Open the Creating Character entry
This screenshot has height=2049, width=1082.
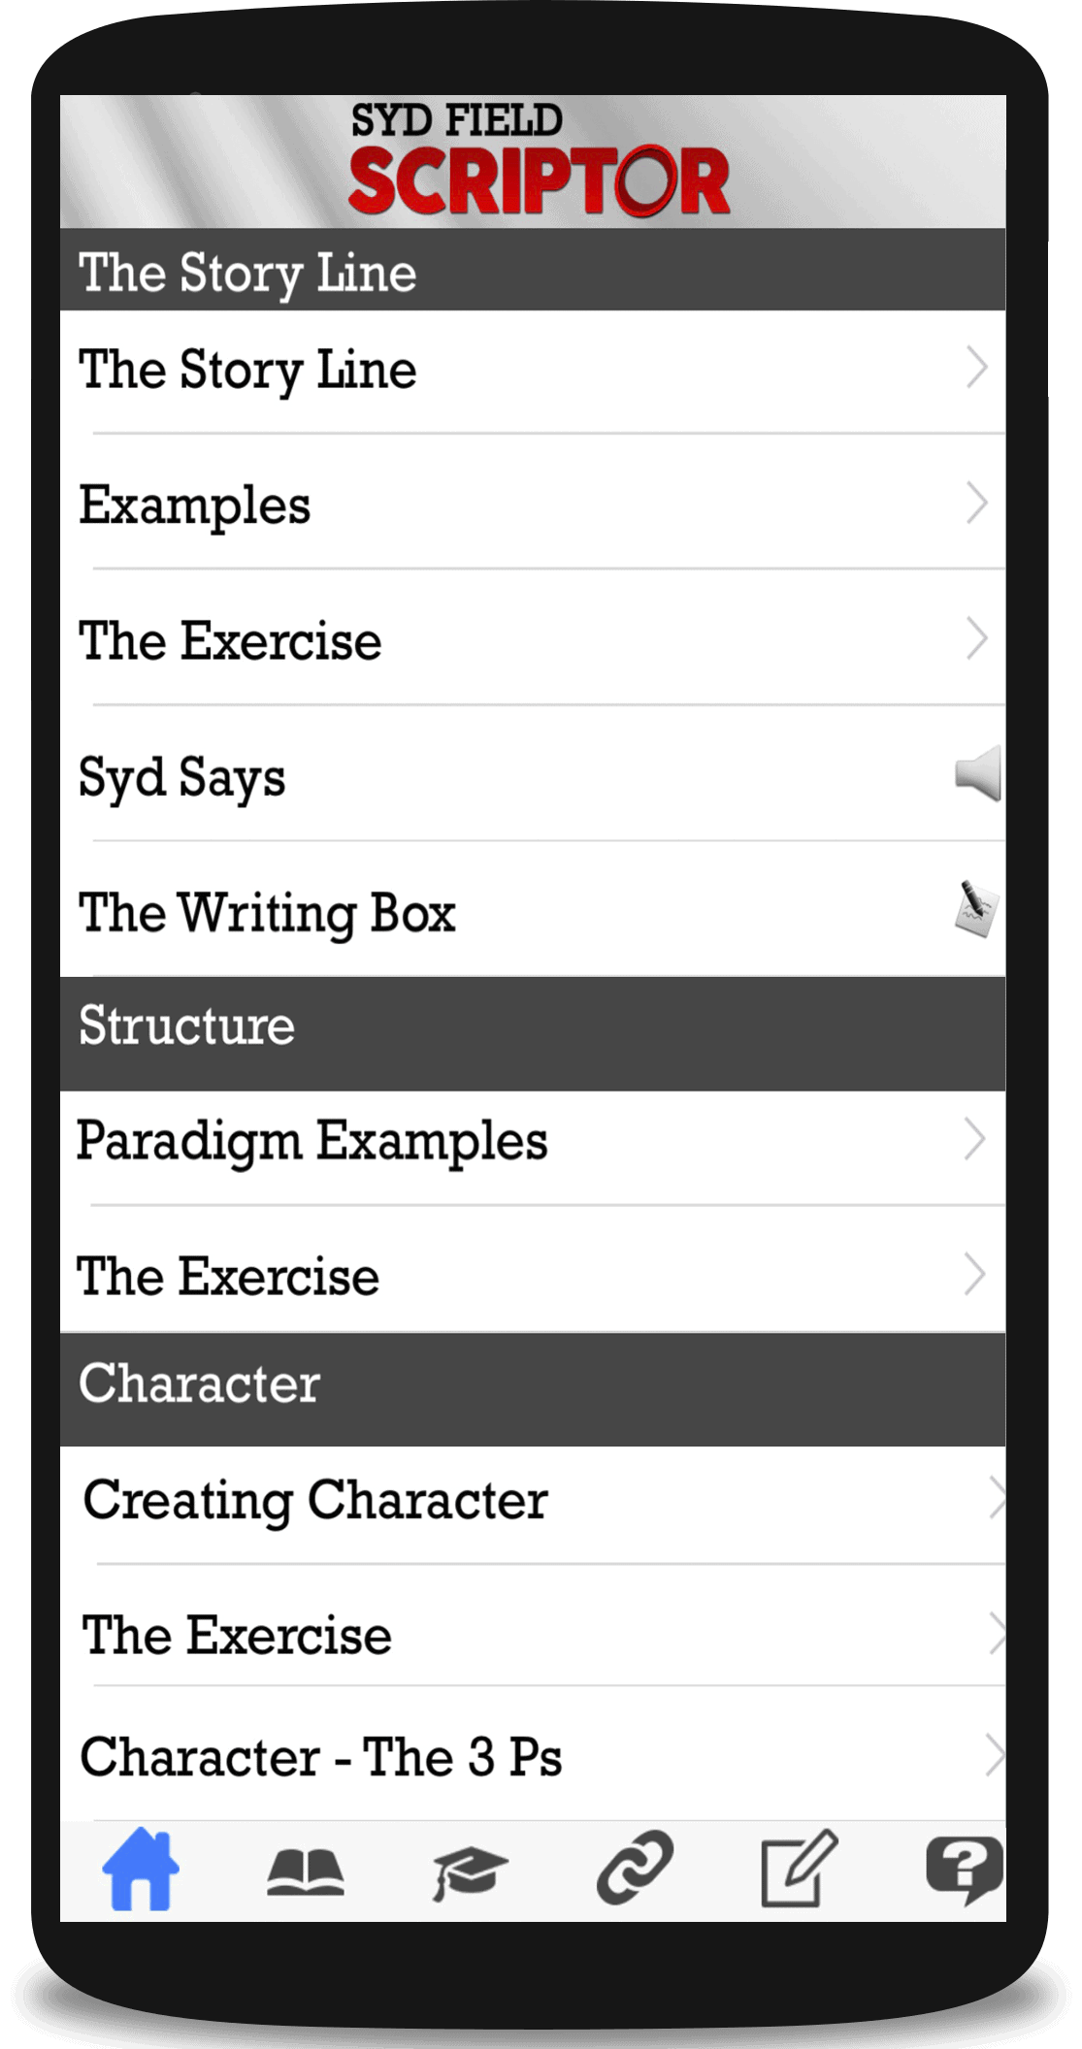(x=388, y=1500)
